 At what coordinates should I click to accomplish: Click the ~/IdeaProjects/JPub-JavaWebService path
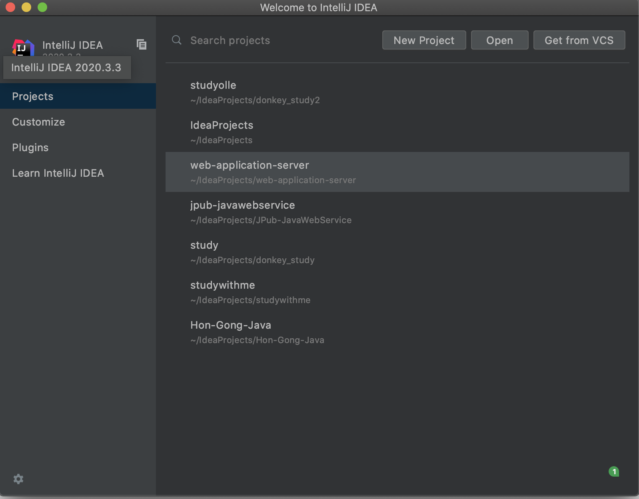(271, 220)
